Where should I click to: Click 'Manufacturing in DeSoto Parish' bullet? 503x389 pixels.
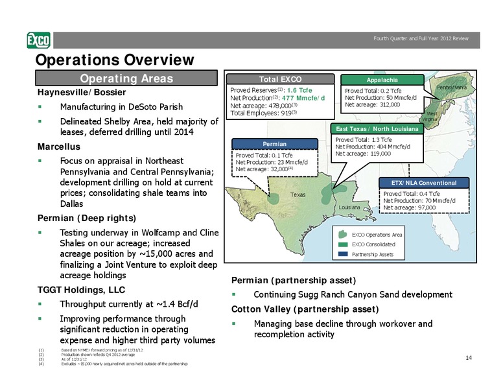click(x=121, y=107)
